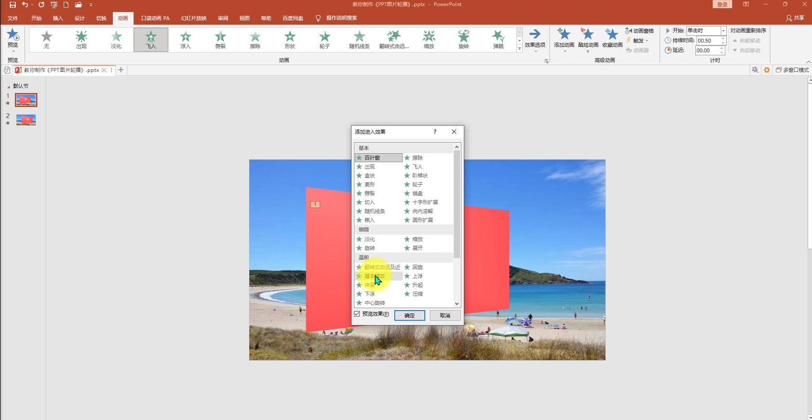Open the 酷炫动画 menu
This screenshot has width=812, height=420.
[588, 40]
